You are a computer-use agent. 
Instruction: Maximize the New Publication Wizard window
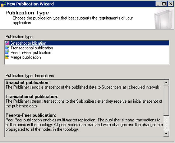click(164, 4)
